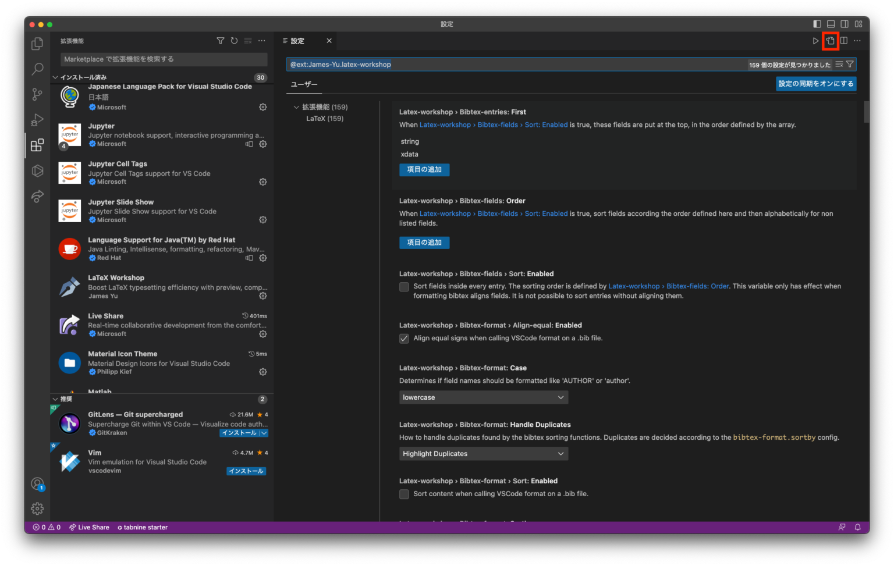Click the Search icon in the Activity Bar

tap(37, 69)
